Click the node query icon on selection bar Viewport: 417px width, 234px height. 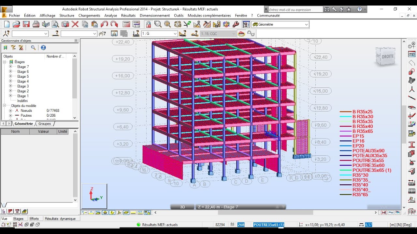click(6, 33)
